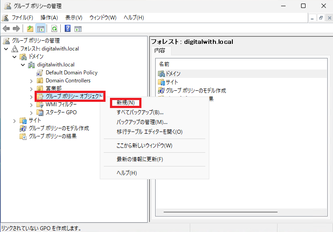
Task: Click the horizontal scrollbar in the content pane
Action: 220,212
